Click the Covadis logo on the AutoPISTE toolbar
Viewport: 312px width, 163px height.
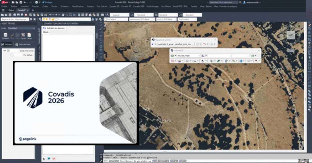point(172,50)
